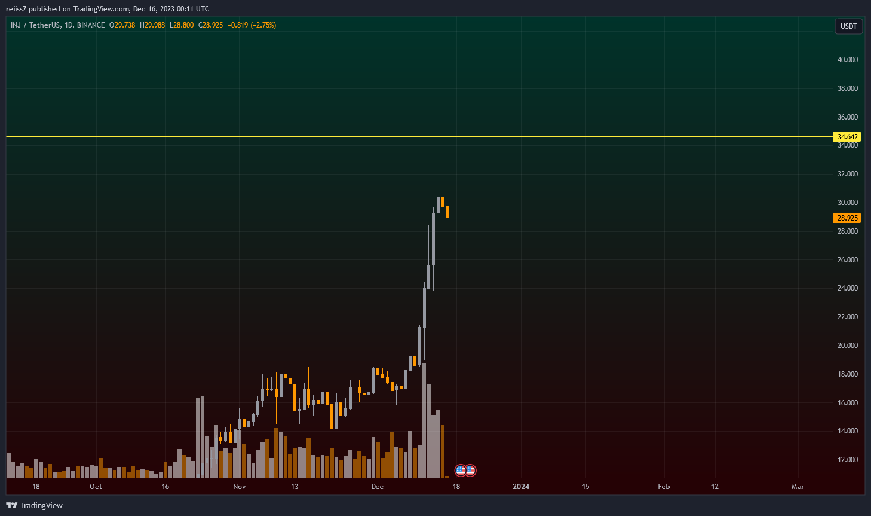
Task: Click the TradingView logo at bottom left
Action: [34, 505]
